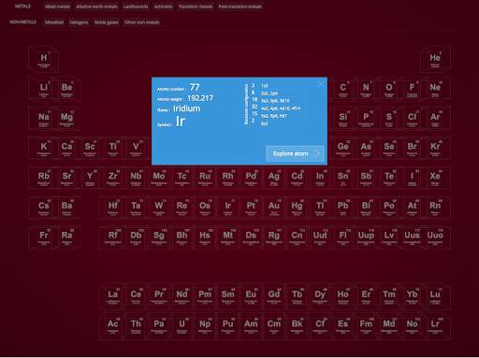Image resolution: width=479 pixels, height=358 pixels.
Task: Filter by Lanthanoids category
Action: 136,7
